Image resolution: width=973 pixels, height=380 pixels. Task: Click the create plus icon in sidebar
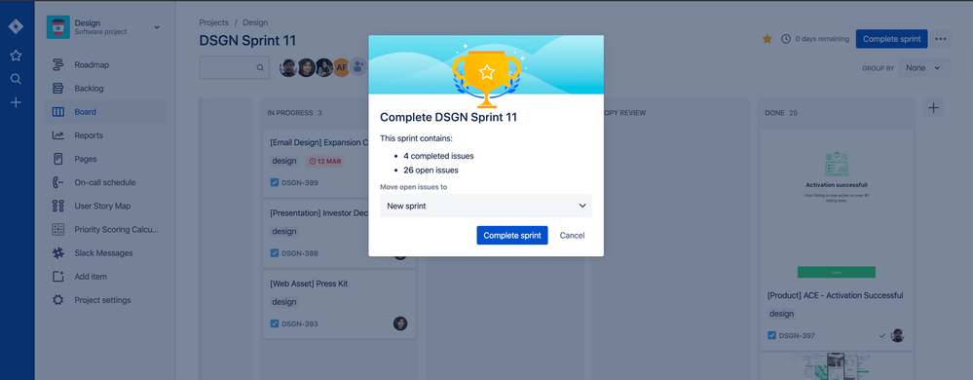pos(17,102)
